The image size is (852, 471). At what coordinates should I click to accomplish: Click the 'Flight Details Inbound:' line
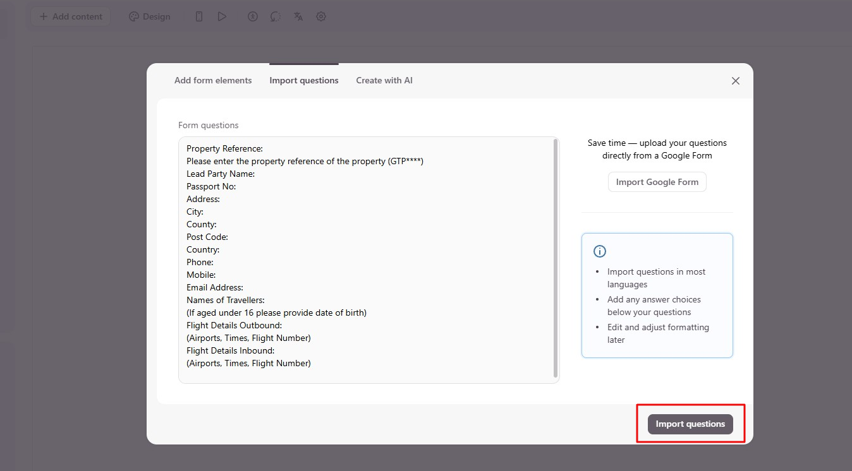(231, 350)
